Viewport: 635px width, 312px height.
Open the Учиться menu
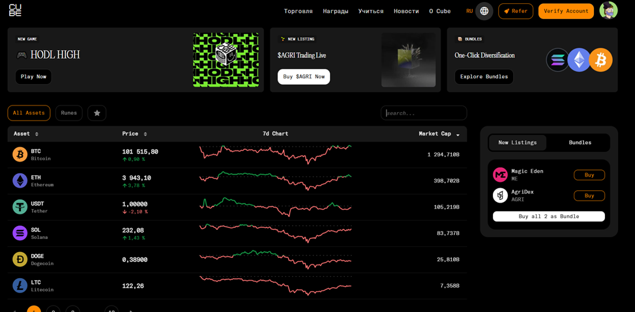[x=371, y=11]
